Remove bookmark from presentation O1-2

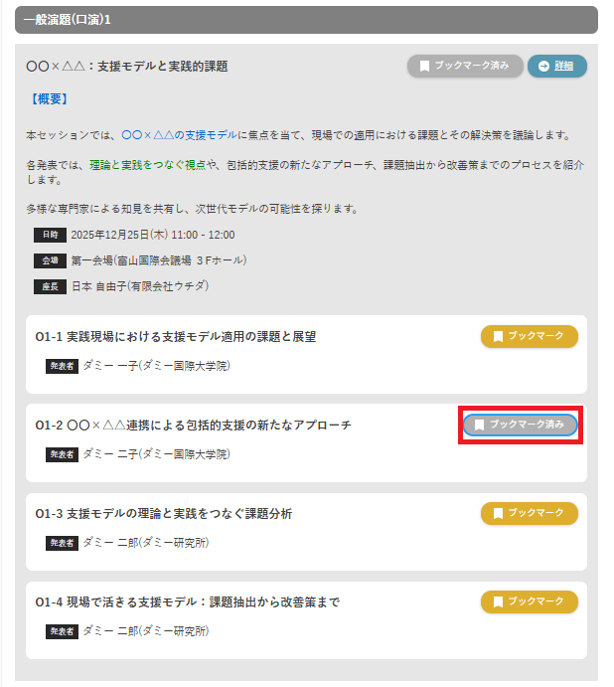[520, 425]
